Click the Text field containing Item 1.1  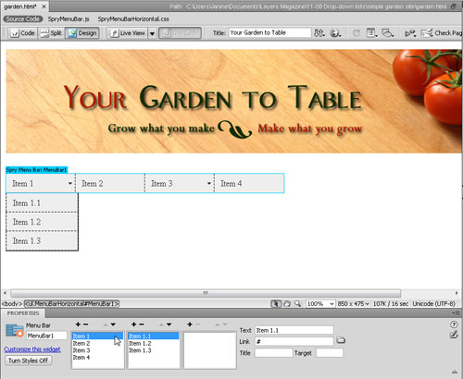pyautogui.click(x=294, y=330)
